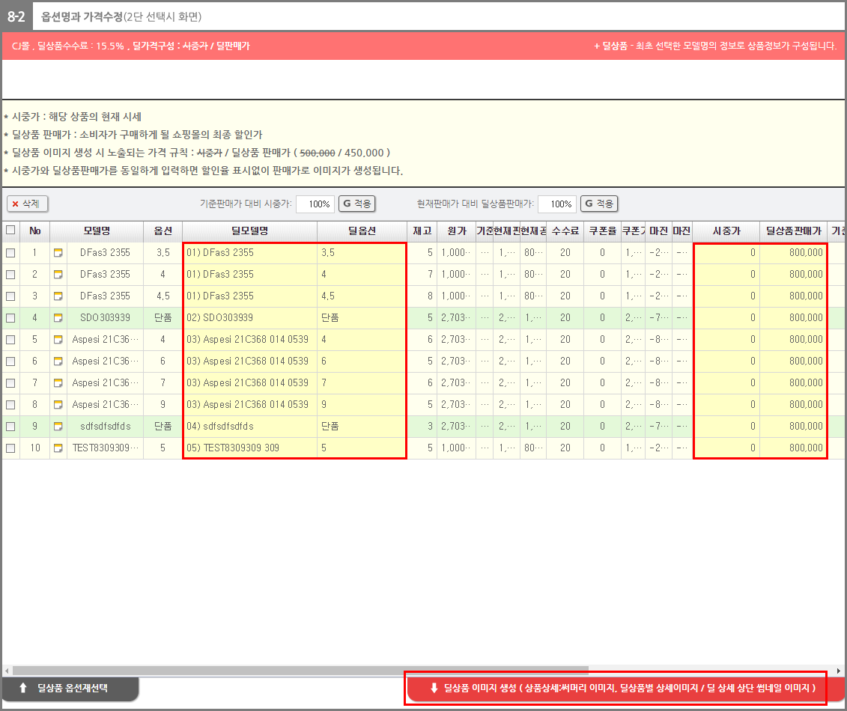Click the left scroll arrow of horizontal scrollbar
The height and width of the screenshot is (711, 847).
pos(7,671)
